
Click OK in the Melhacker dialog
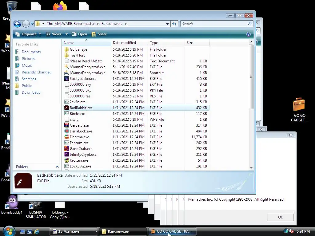coord(281,217)
